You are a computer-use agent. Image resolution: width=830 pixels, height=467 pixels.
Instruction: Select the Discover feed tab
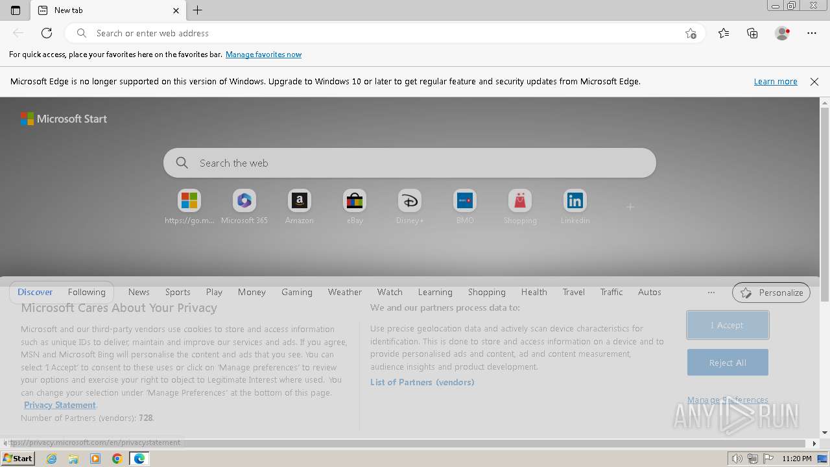coord(35,292)
